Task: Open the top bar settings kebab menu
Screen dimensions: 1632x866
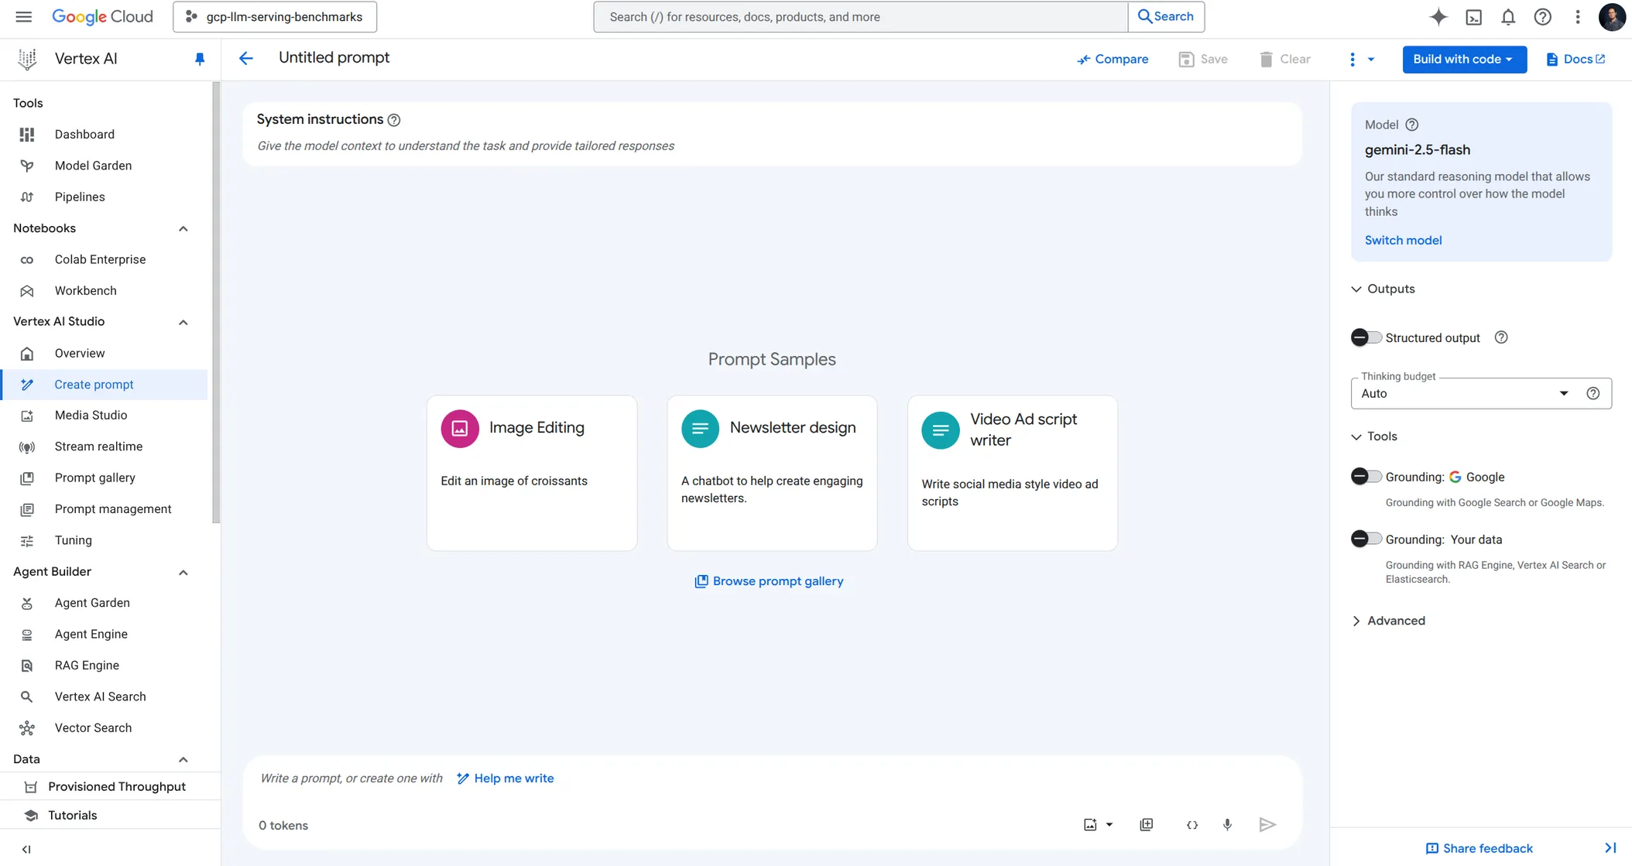Action: coord(1578,16)
